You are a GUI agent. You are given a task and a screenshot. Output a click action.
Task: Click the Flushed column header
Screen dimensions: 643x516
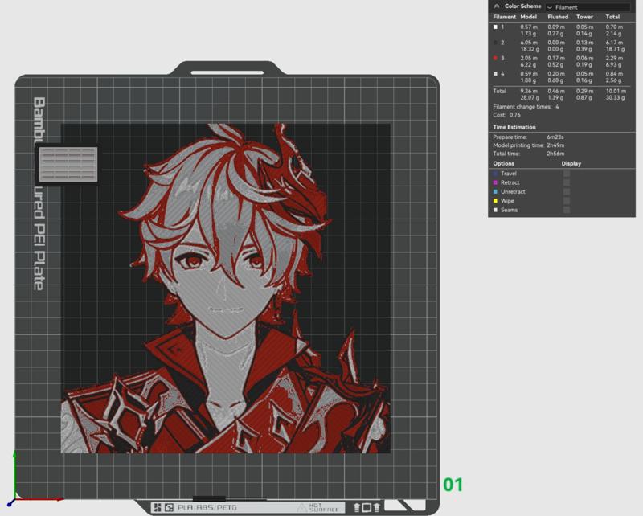[x=558, y=17]
